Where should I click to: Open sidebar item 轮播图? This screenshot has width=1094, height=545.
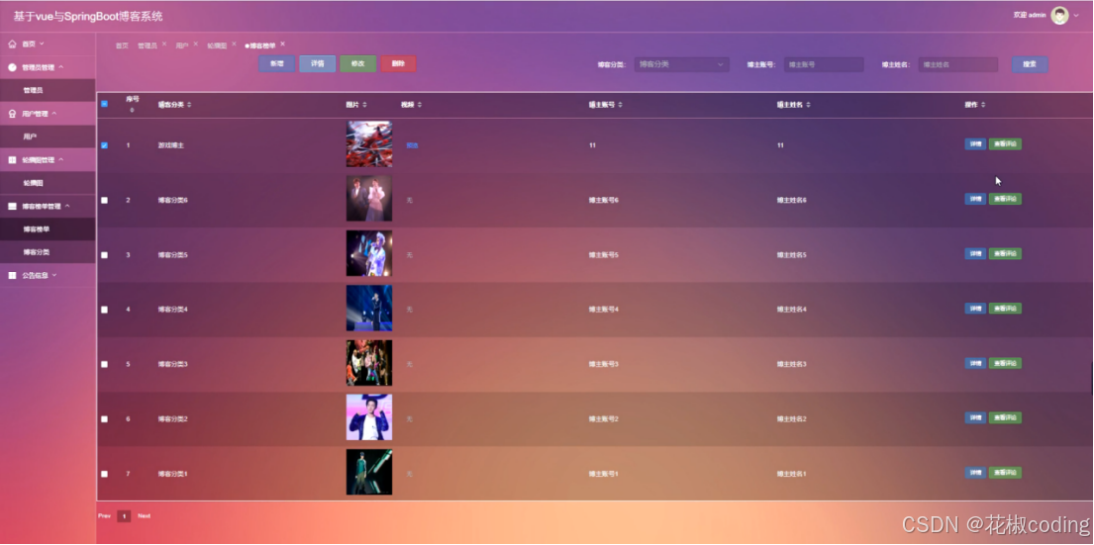pos(49,183)
